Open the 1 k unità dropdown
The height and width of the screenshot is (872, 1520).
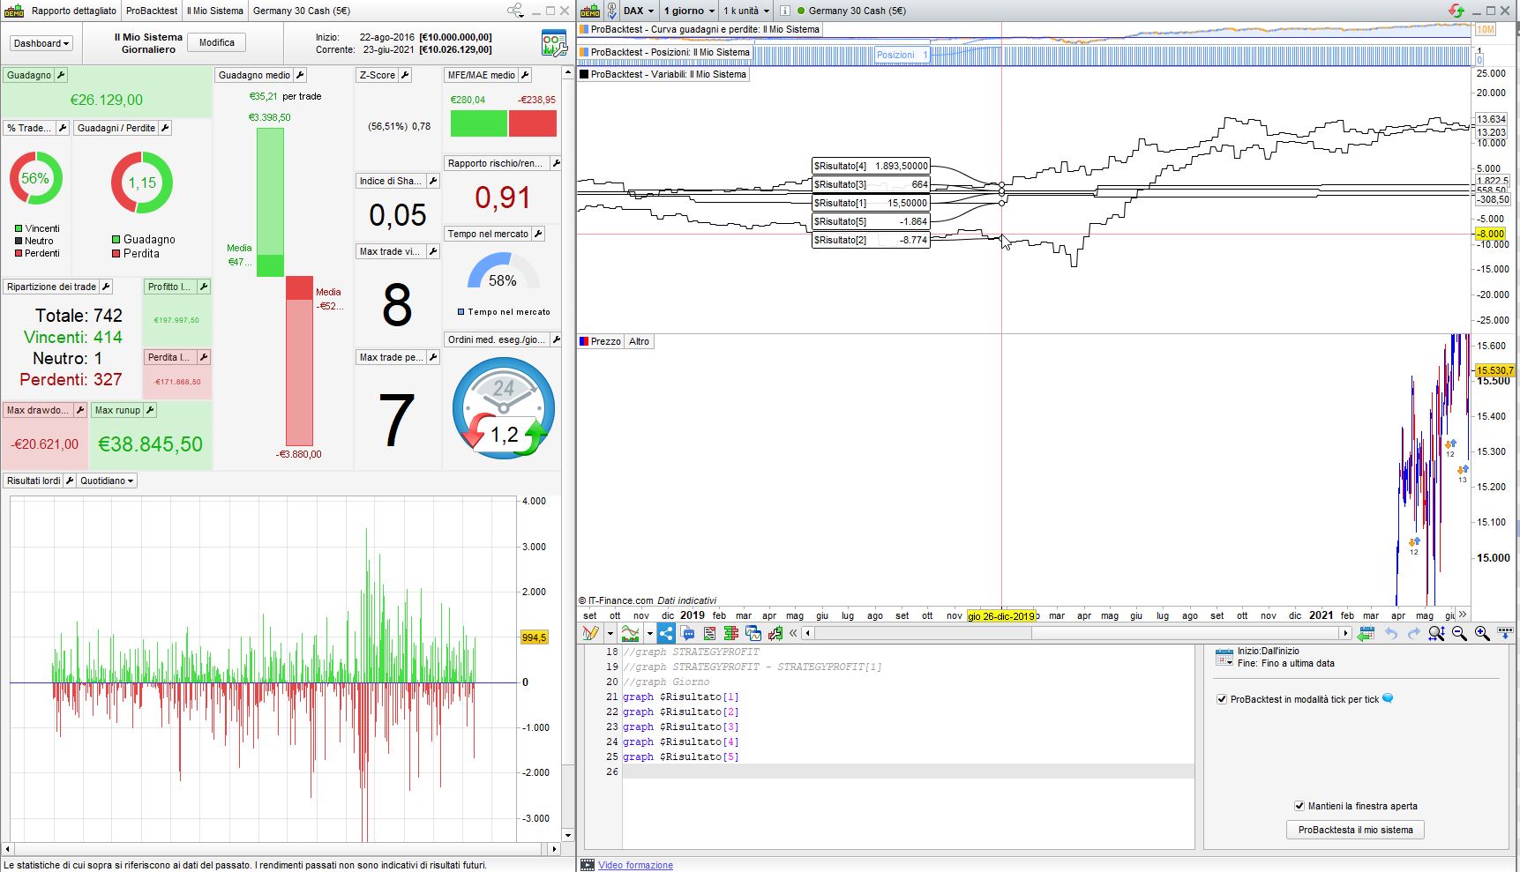(746, 11)
